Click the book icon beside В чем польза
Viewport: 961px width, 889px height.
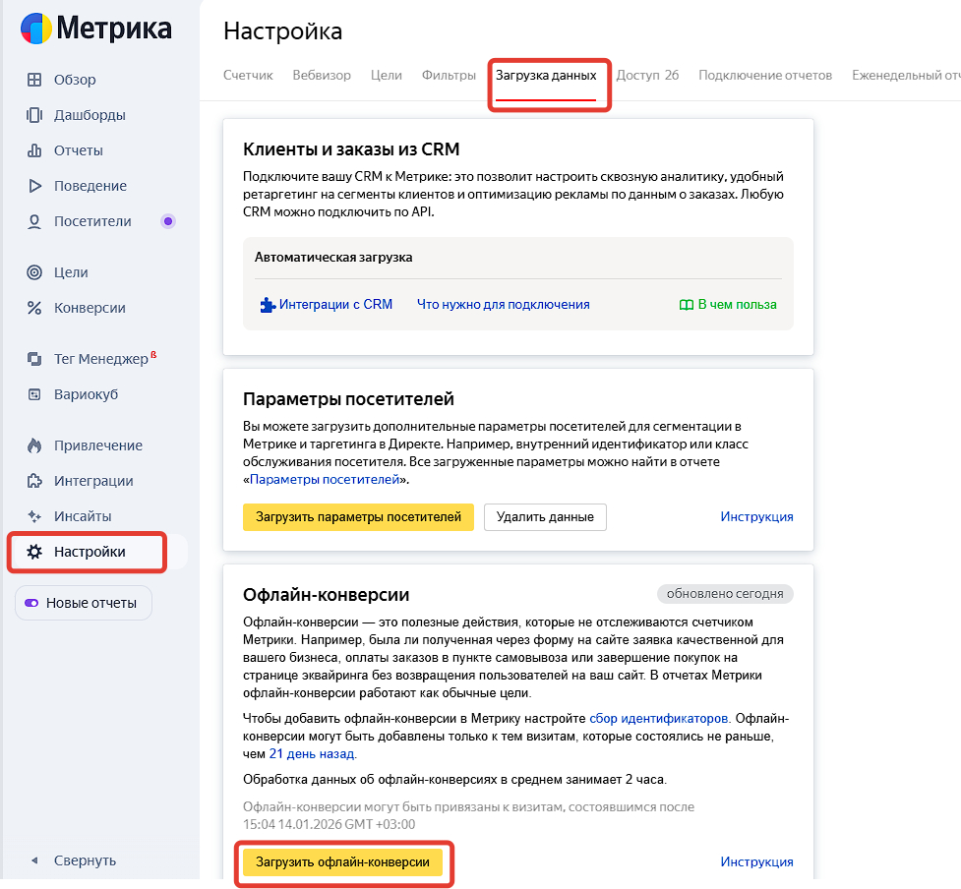[687, 305]
